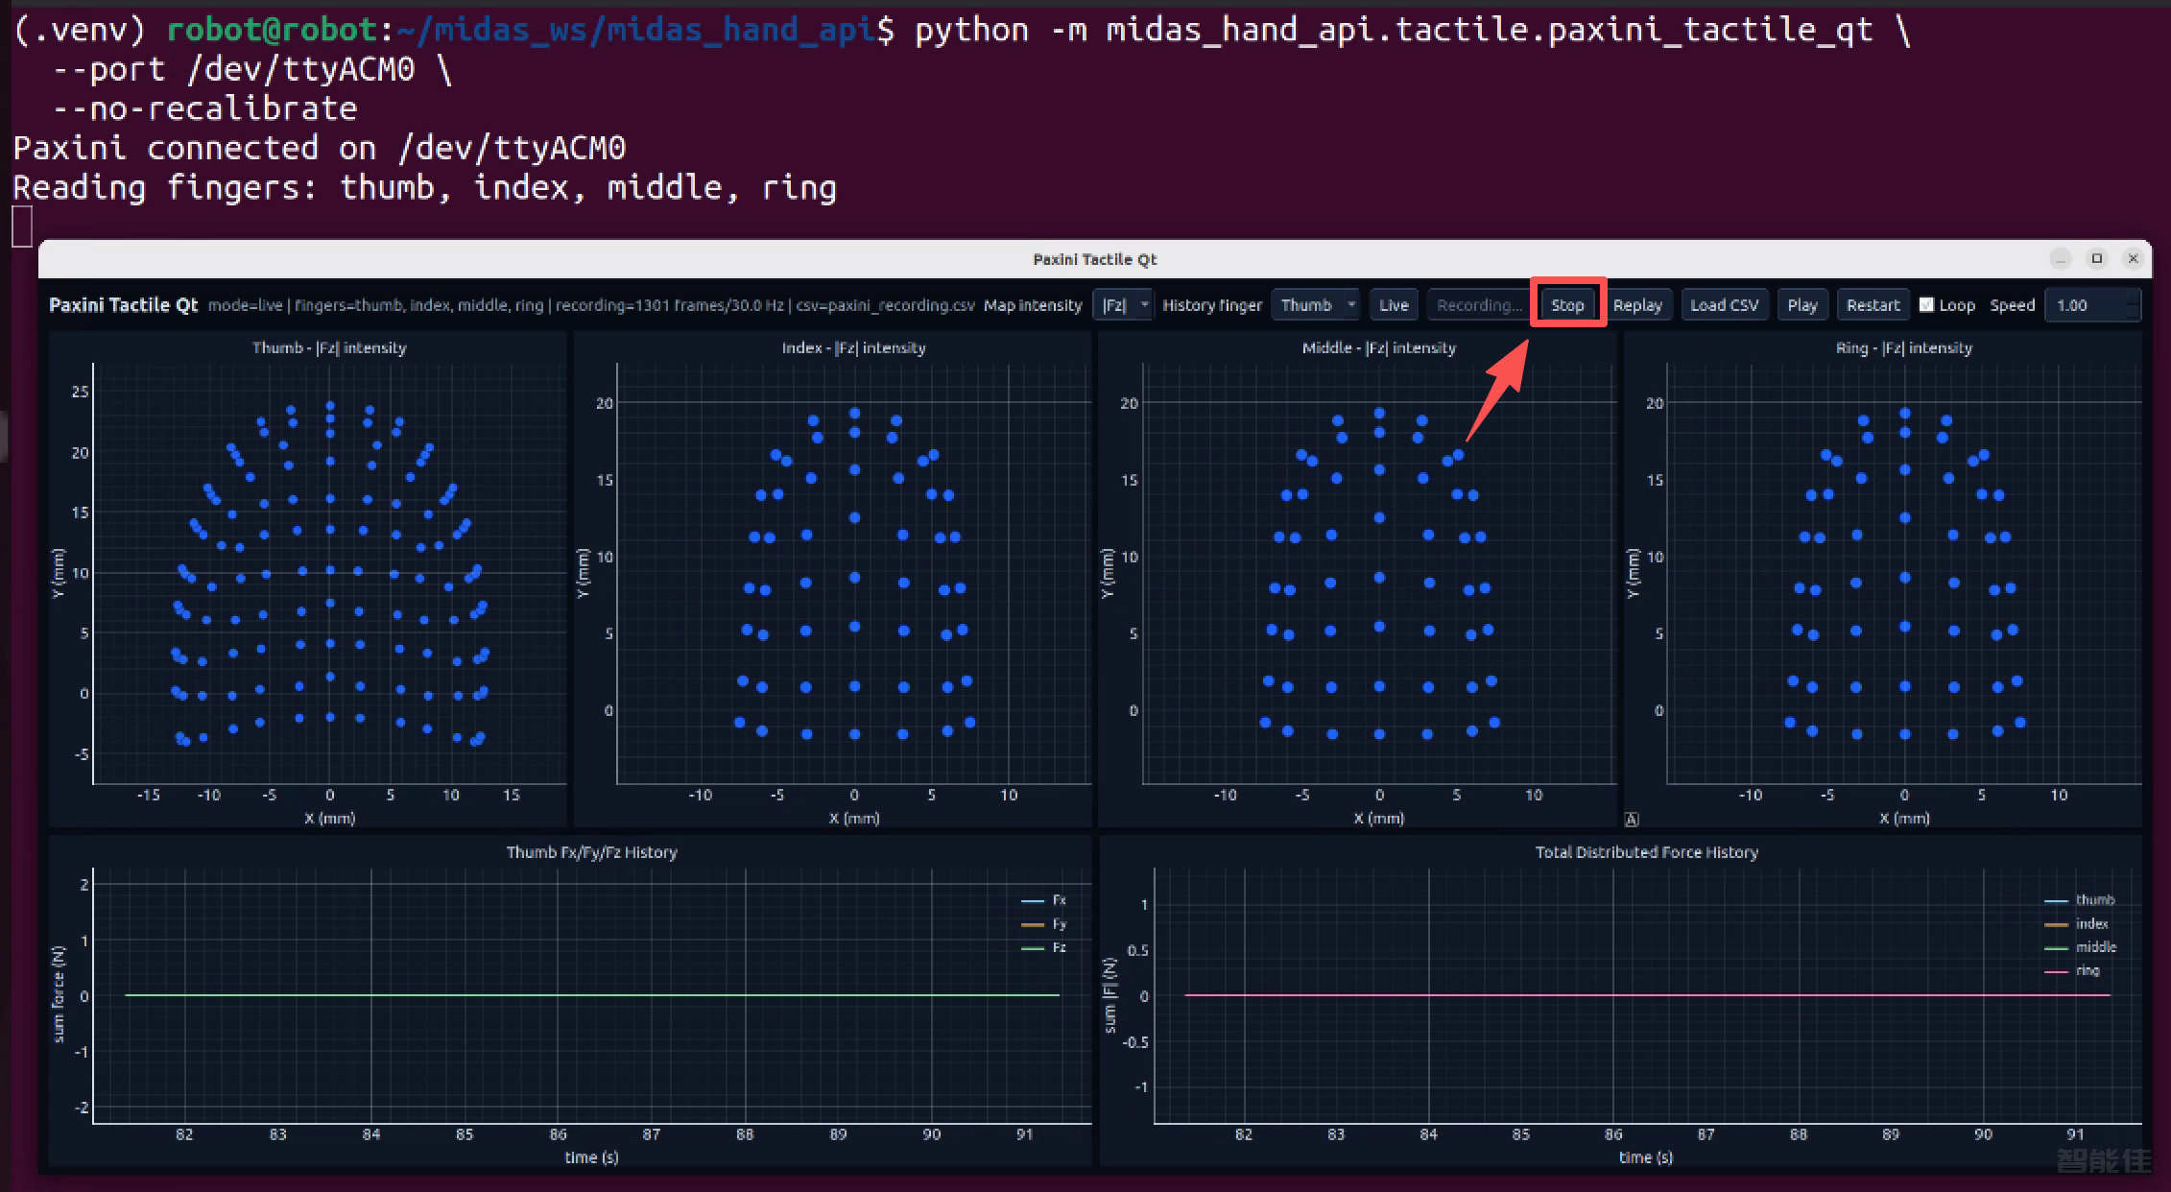The image size is (2171, 1192).
Task: Click 'Reading fingers' line in terminal
Action: pos(424,187)
